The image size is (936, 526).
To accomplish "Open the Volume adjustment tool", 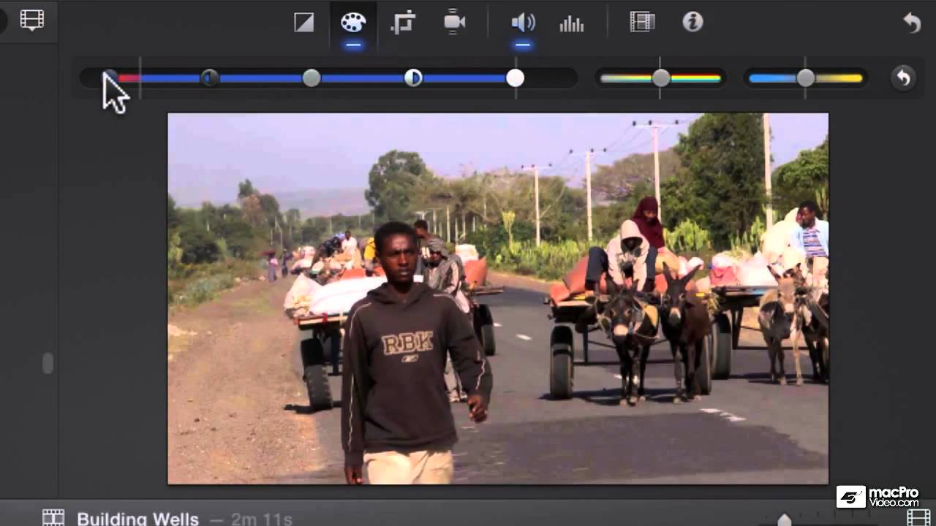I will pyautogui.click(x=523, y=23).
